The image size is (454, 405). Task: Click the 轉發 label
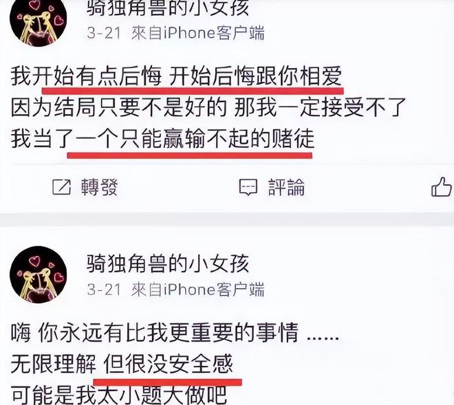(99, 187)
